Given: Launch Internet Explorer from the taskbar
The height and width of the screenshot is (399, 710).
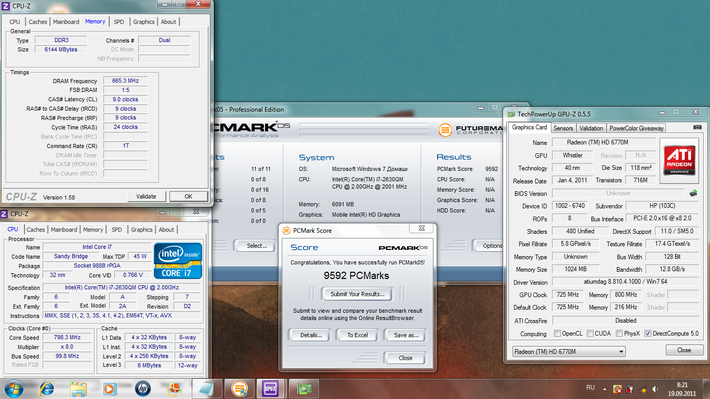Looking at the screenshot, I should click(x=47, y=388).
